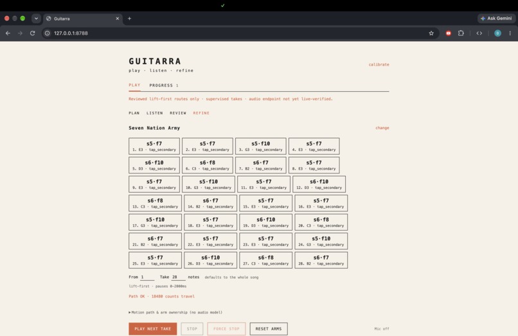Click the lift-first pauses 0–2000ms text

coord(157,286)
